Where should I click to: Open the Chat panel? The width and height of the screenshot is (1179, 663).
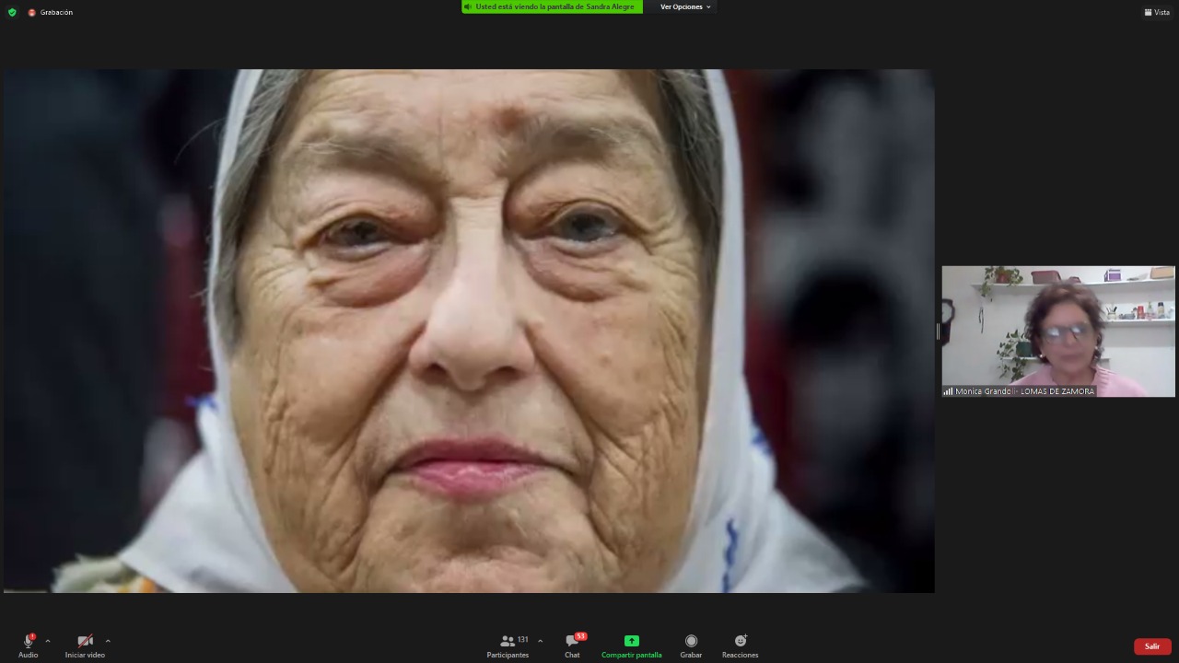(x=572, y=645)
